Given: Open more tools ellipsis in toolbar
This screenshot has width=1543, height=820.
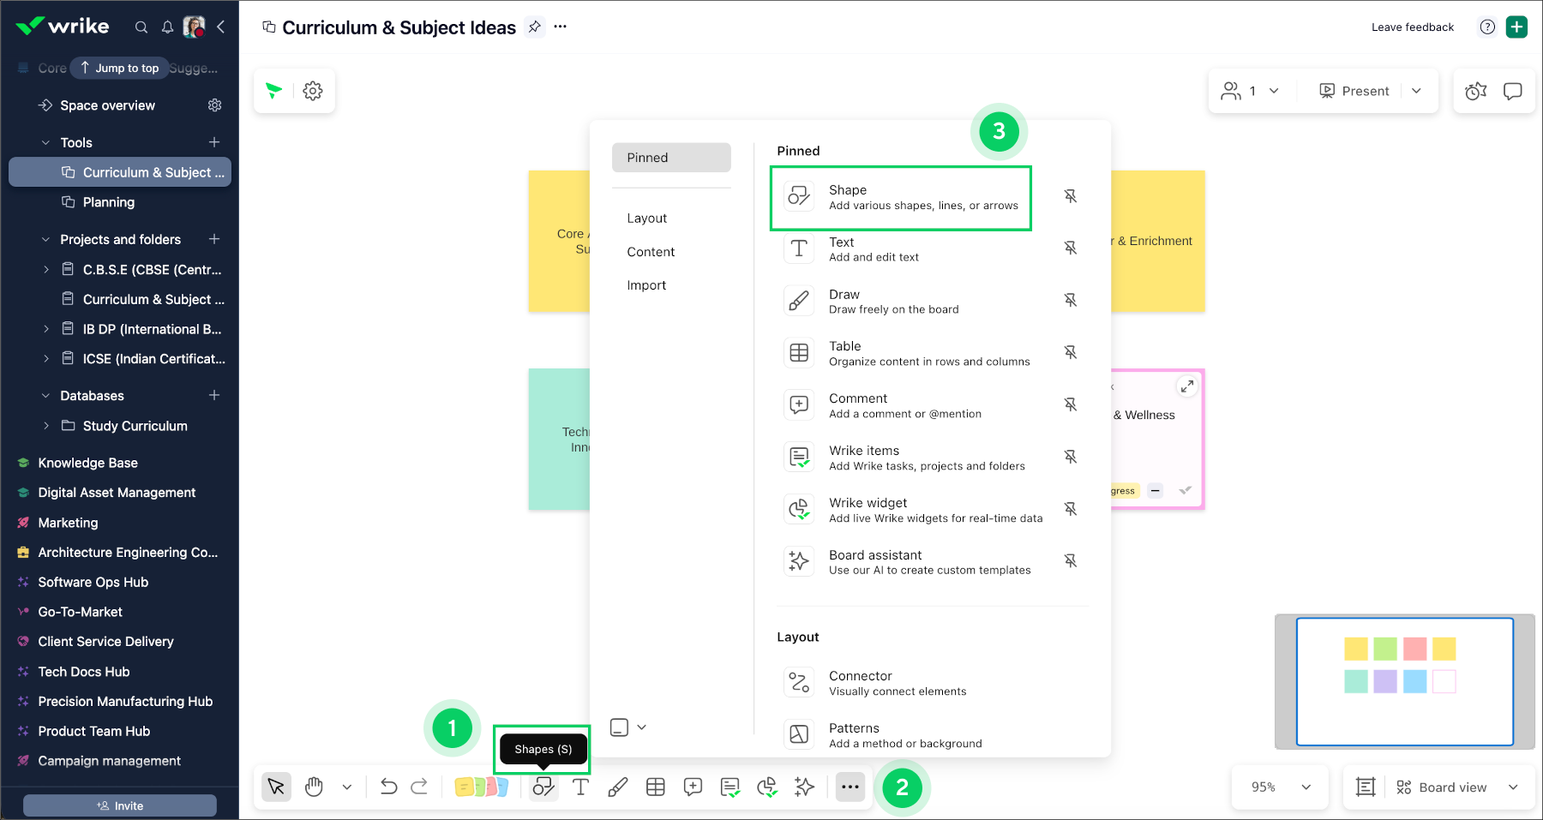Looking at the screenshot, I should pos(850,787).
